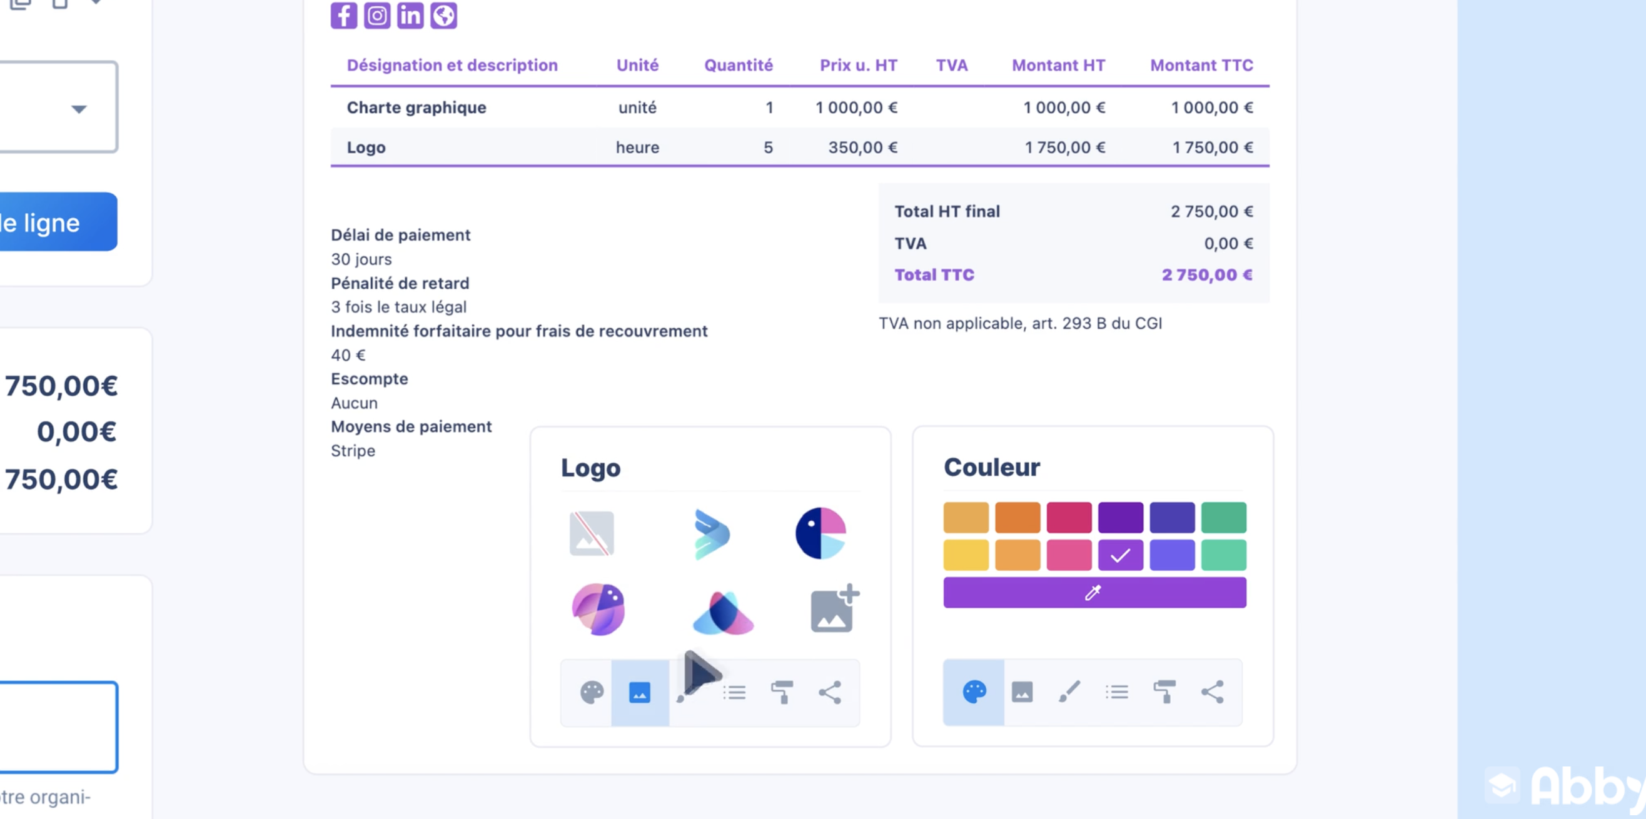Screen dimensions: 1646x819
Task: Open share tab in Couleur panel
Action: (x=1213, y=692)
